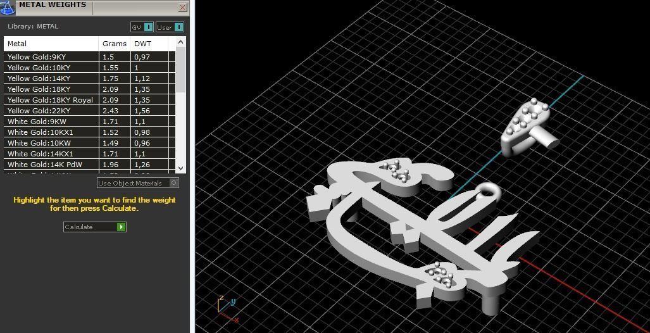Click the METAL WEIGHTS panel title
This screenshot has width=650, height=333.
click(53, 4)
